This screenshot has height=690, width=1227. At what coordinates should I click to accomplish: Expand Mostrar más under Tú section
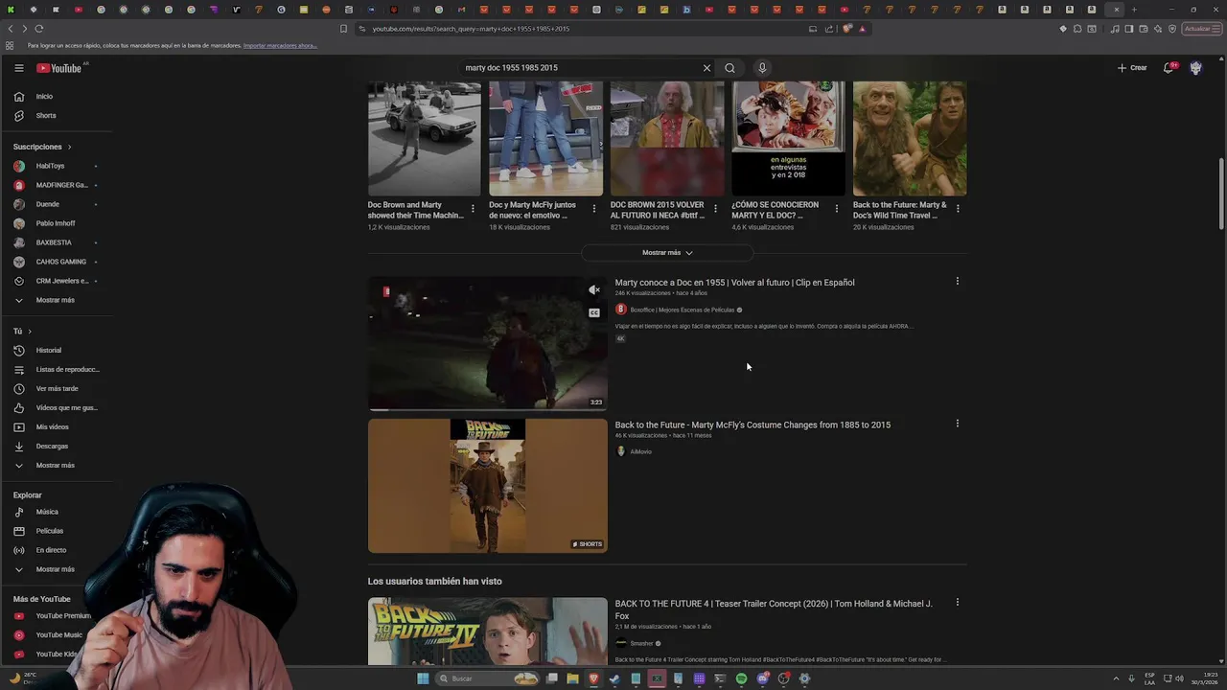tap(58, 465)
